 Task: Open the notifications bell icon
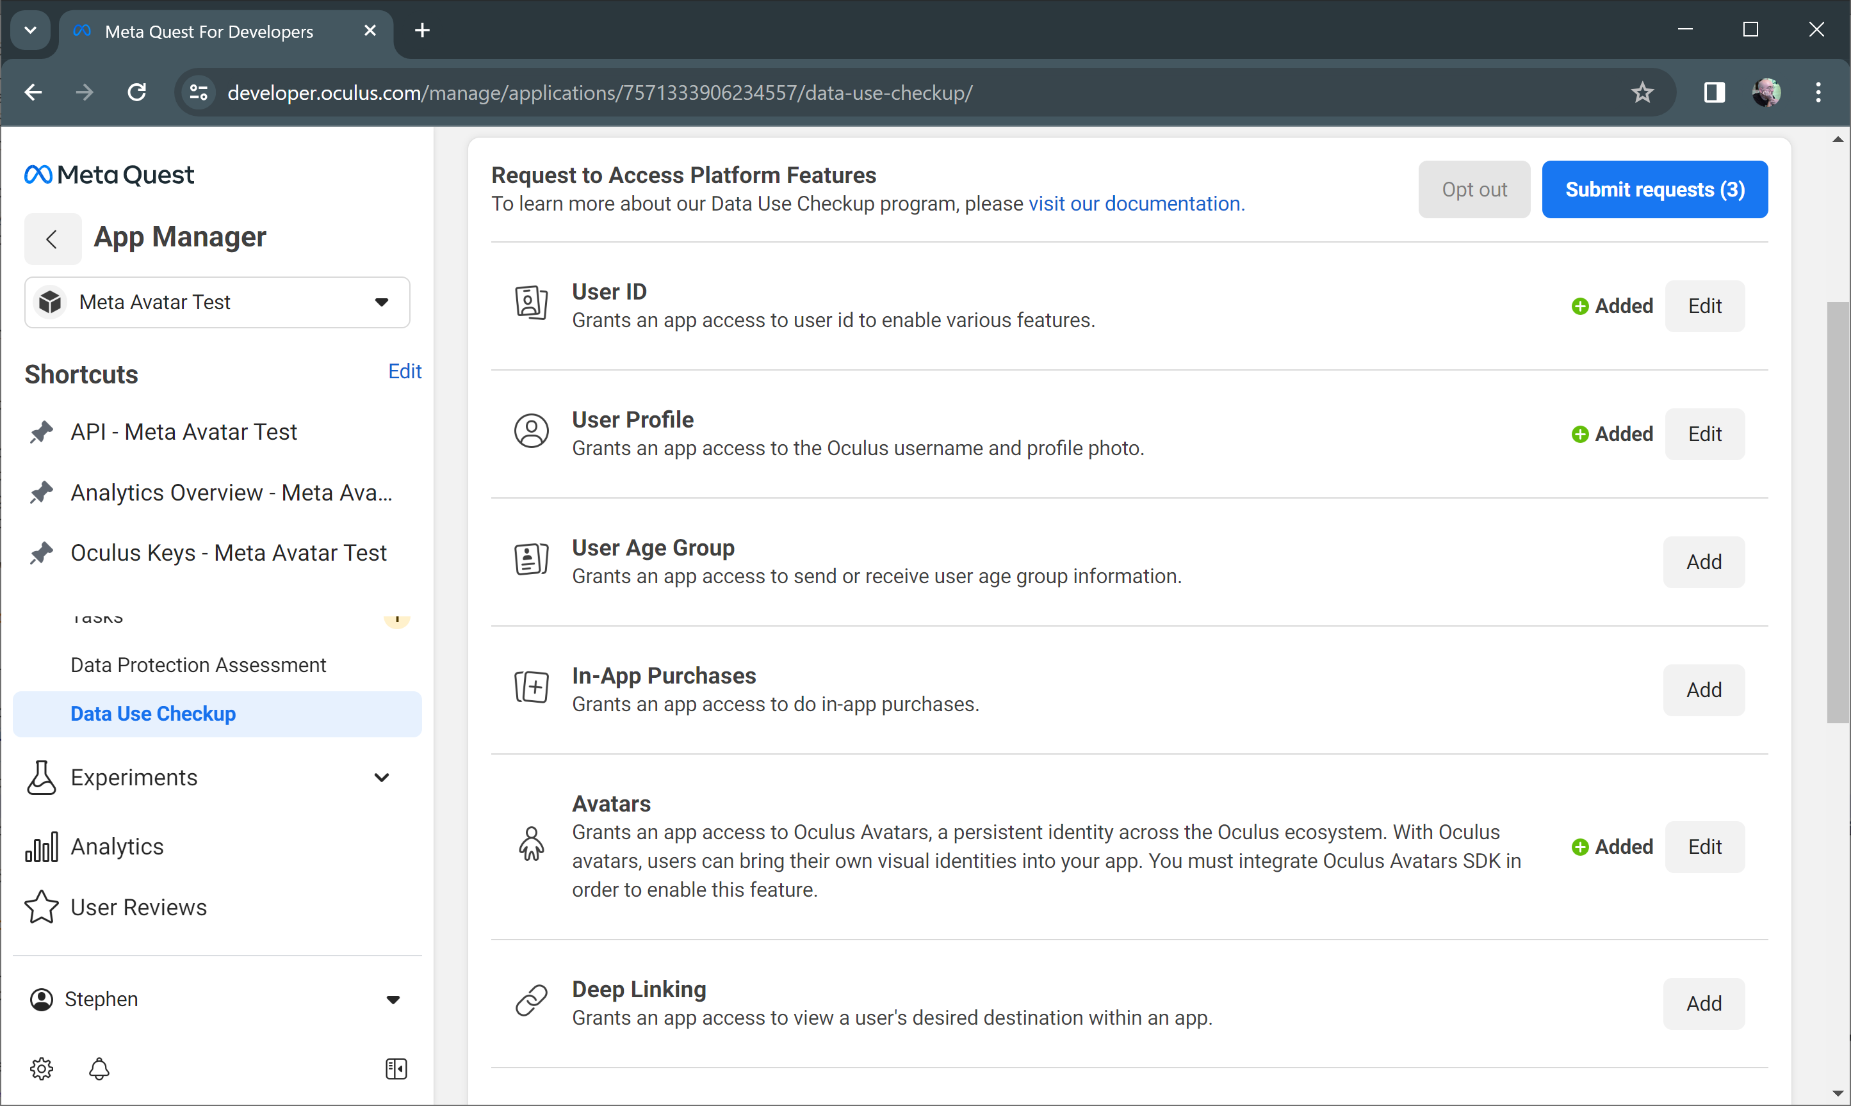click(99, 1069)
